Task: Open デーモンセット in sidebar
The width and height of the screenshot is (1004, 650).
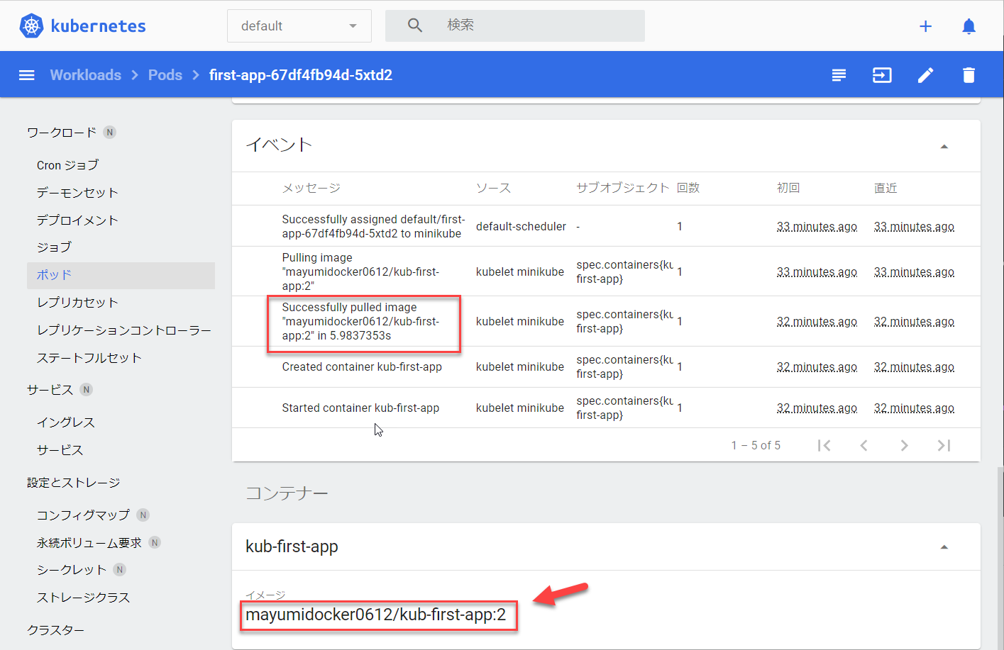Action: pyautogui.click(x=77, y=193)
